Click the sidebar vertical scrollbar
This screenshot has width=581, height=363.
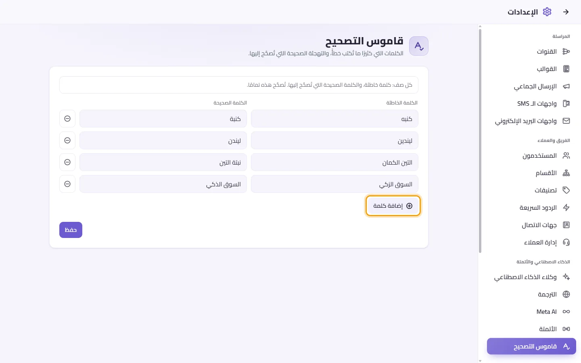pos(480,141)
